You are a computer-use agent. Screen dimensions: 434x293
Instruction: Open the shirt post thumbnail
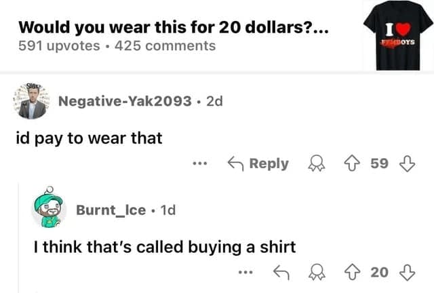(x=398, y=35)
